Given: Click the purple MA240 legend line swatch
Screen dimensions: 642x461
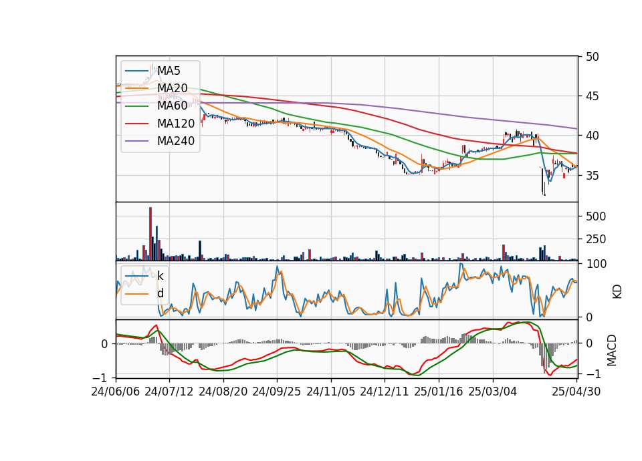Looking at the screenshot, I should (x=136, y=141).
